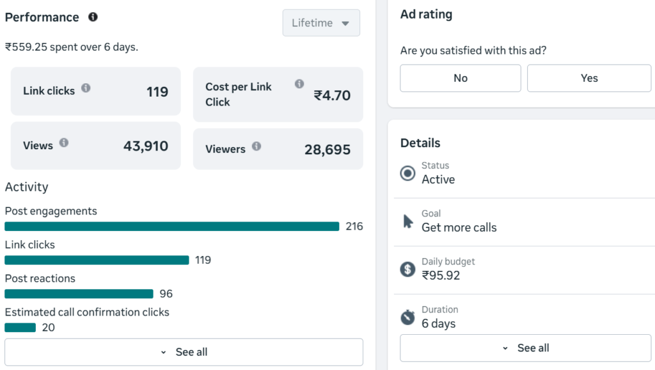Click the Views info icon

pyautogui.click(x=63, y=143)
